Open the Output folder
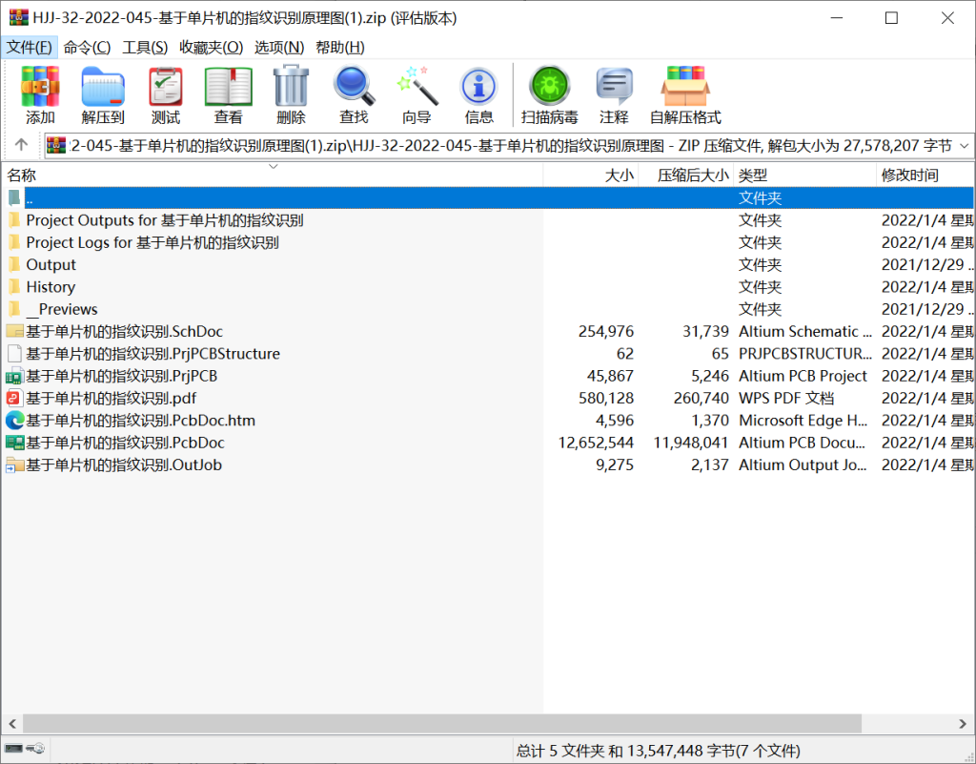This screenshot has height=764, width=976. click(x=51, y=264)
